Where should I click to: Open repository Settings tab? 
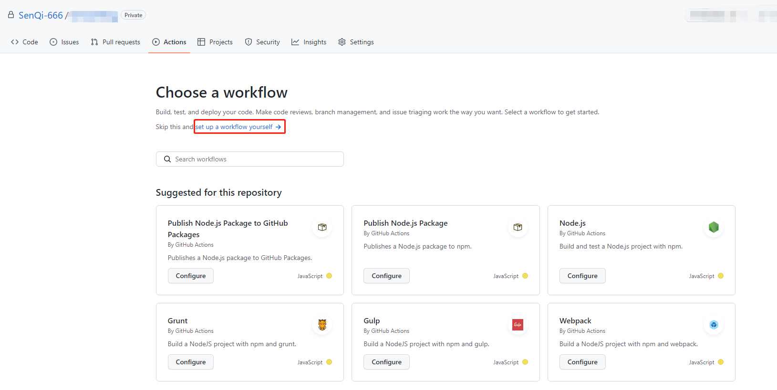click(x=356, y=42)
